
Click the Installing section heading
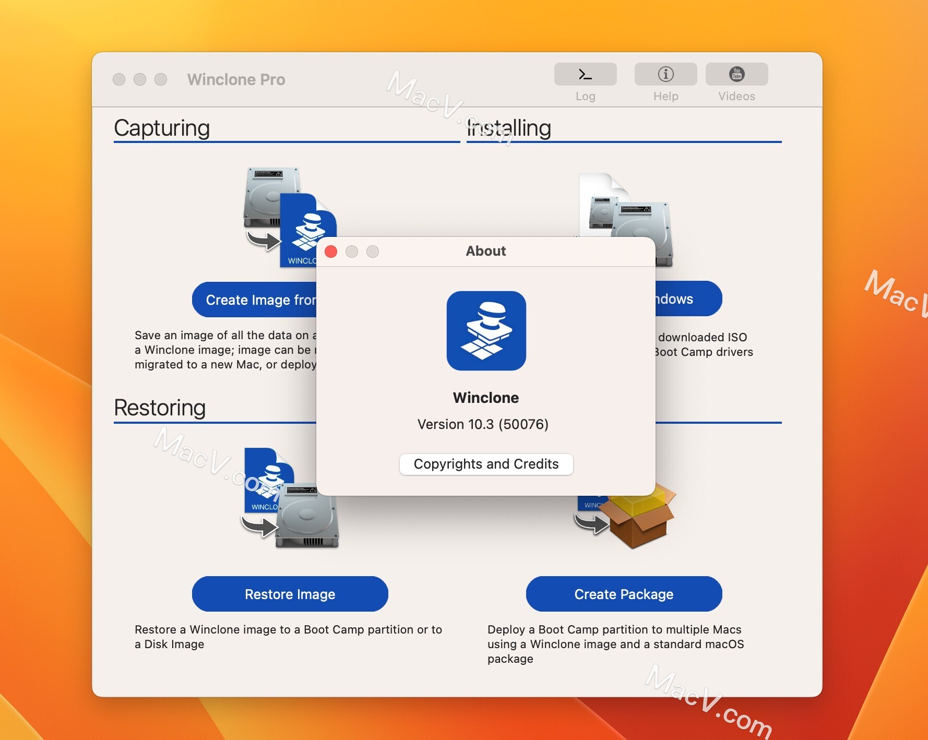coord(509,128)
